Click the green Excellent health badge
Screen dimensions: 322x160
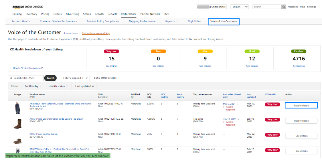click(x=299, y=52)
